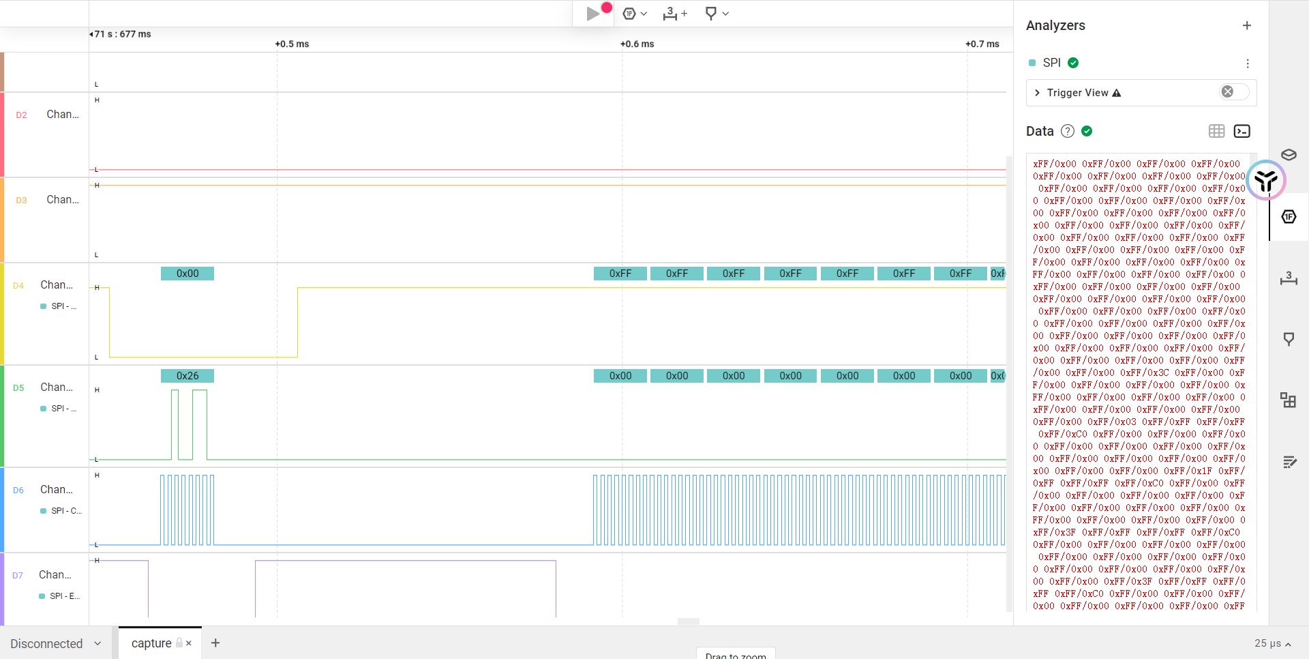Open the analyzers sidebar icon
Viewport: 1309px width, 659px height.
tap(1288, 217)
